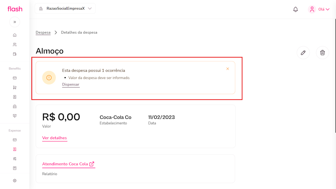Open the shopping cart icon under Benefits
This screenshot has width=336, height=189.
15,87
